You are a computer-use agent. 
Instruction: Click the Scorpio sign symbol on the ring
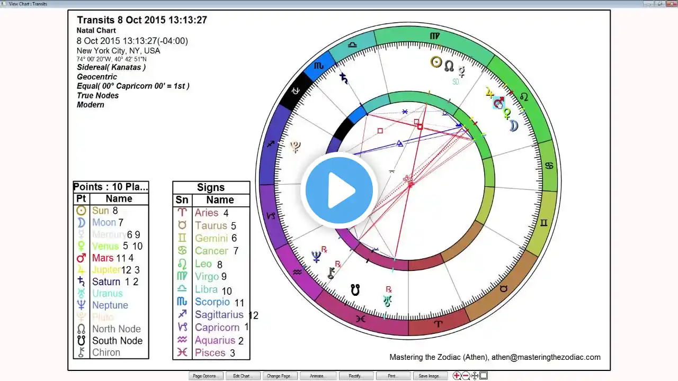319,66
